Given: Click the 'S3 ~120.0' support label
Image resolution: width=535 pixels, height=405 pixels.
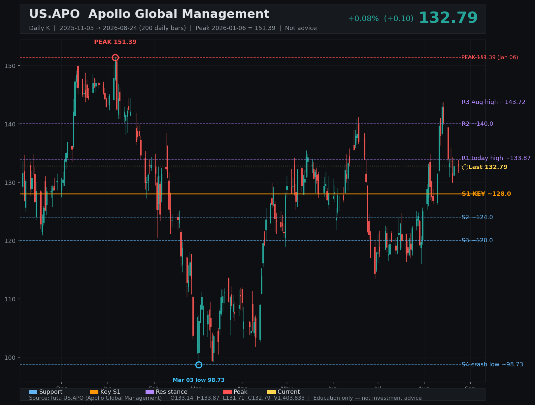Looking at the screenshot, I should click(x=477, y=240).
